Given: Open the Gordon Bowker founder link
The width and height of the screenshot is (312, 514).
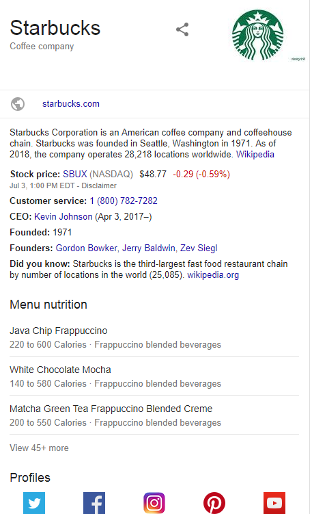Looking at the screenshot, I should click(86, 248).
